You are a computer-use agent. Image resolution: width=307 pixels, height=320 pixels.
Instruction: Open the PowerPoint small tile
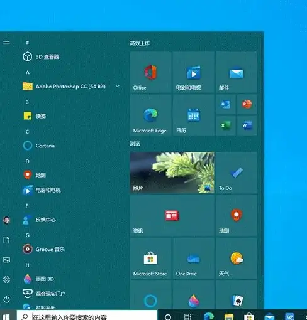point(247,104)
